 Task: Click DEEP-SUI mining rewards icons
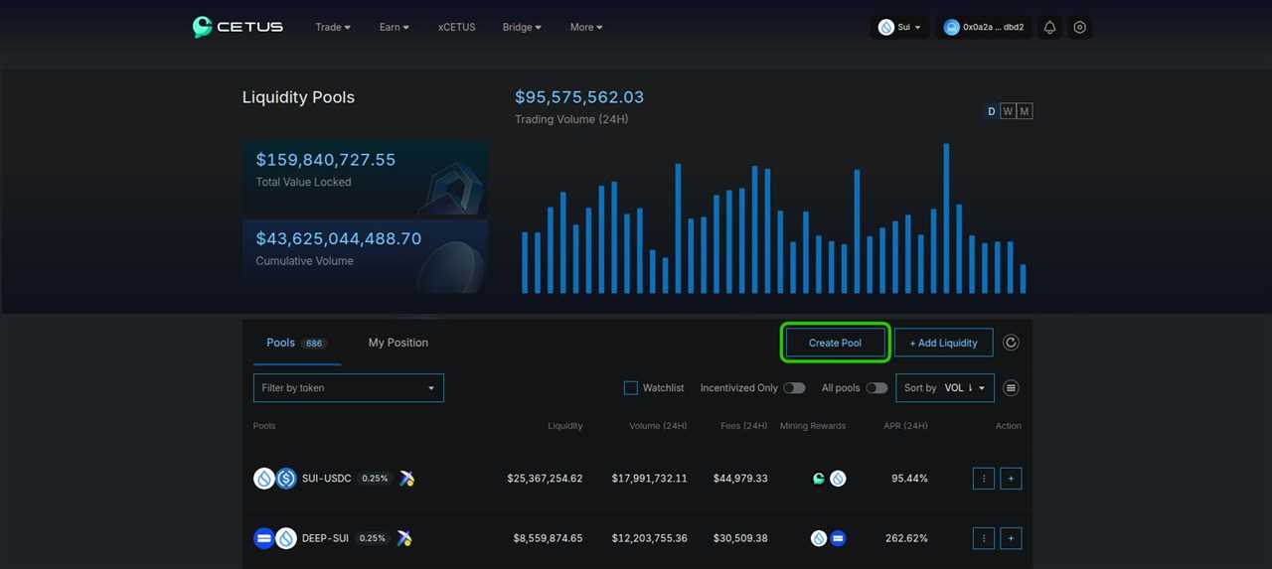pos(829,538)
